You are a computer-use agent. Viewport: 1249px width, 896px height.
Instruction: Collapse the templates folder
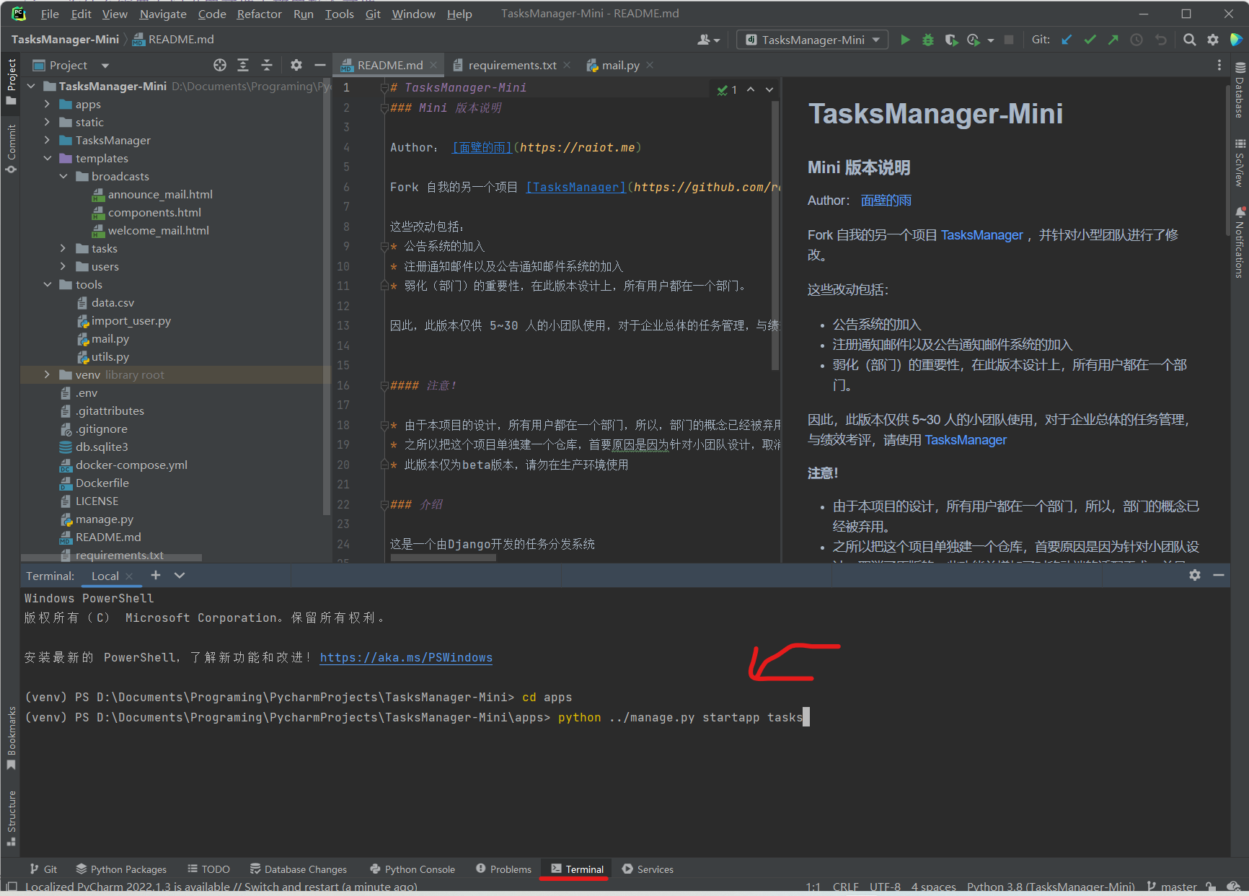(x=48, y=159)
